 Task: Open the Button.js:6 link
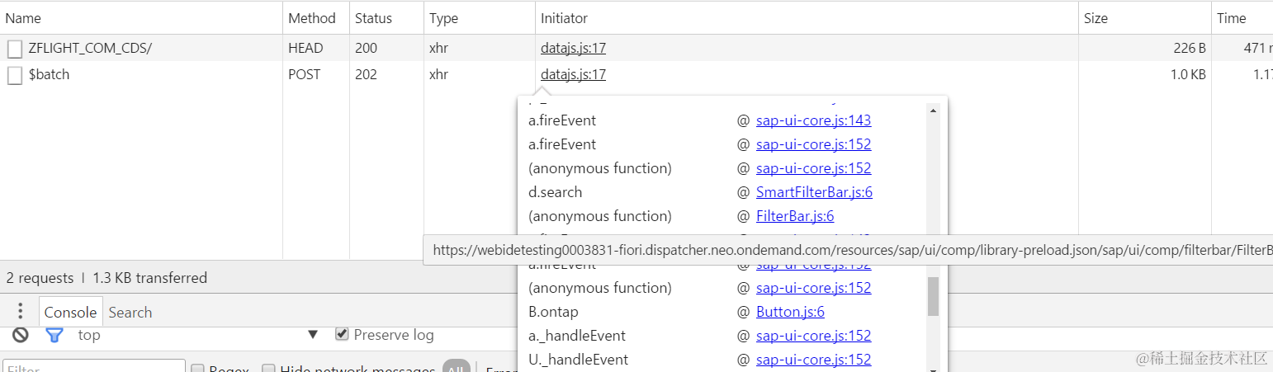(x=790, y=312)
